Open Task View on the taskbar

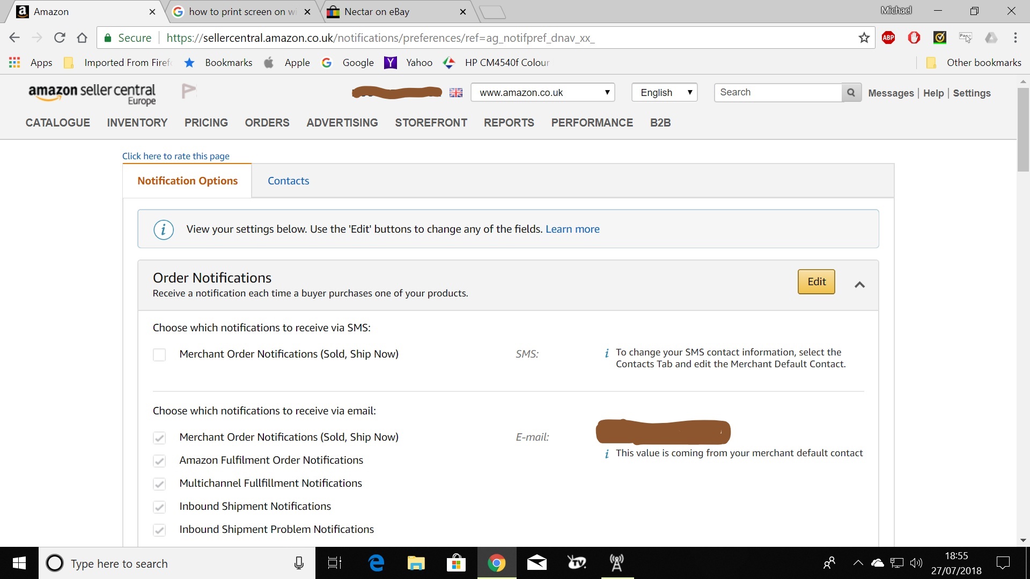pyautogui.click(x=335, y=563)
